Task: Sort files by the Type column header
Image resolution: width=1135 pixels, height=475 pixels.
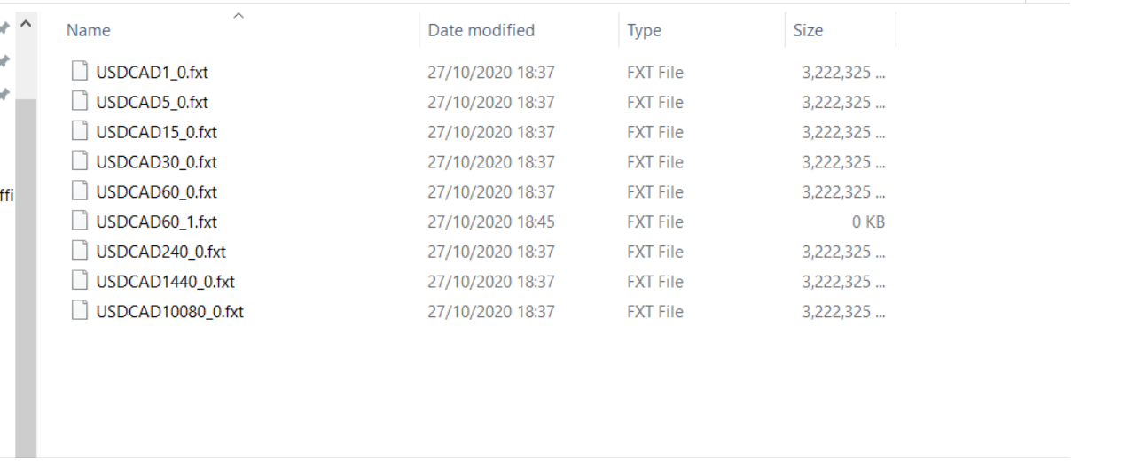Action: pos(701,30)
